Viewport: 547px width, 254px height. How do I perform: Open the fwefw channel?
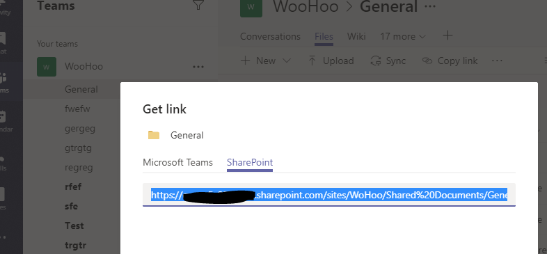[77, 109]
